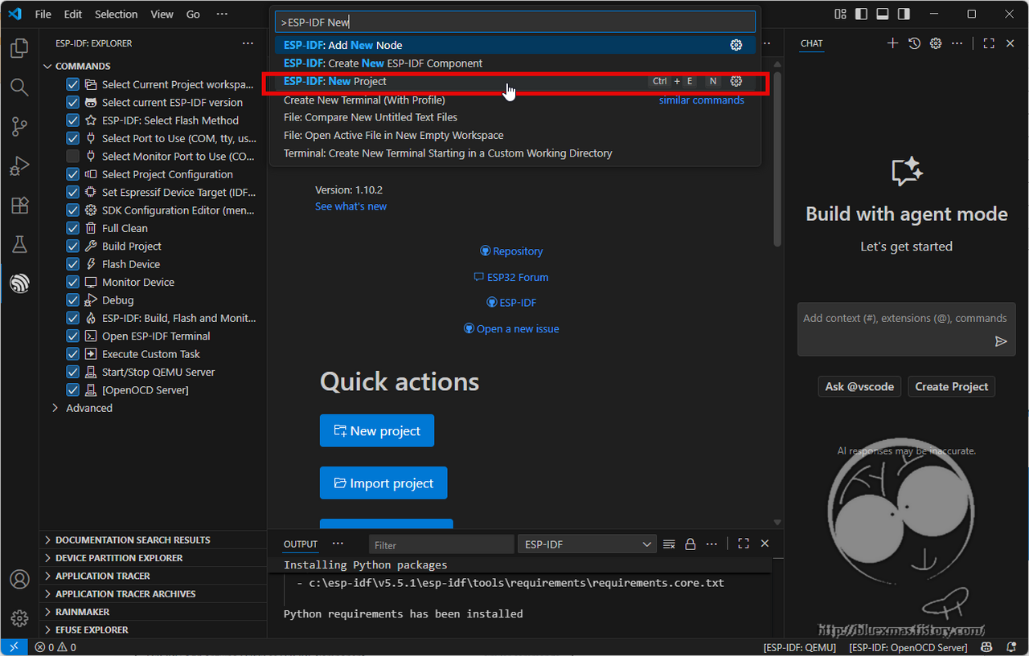Open the Manage gear in activity bar
This screenshot has width=1029, height=656.
(19, 618)
